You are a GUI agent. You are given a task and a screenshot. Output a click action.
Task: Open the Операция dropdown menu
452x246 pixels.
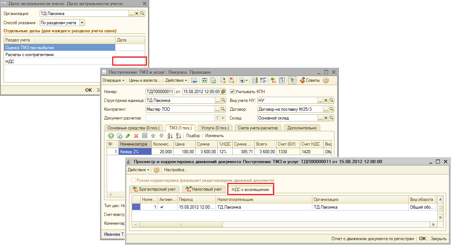[x=113, y=80]
